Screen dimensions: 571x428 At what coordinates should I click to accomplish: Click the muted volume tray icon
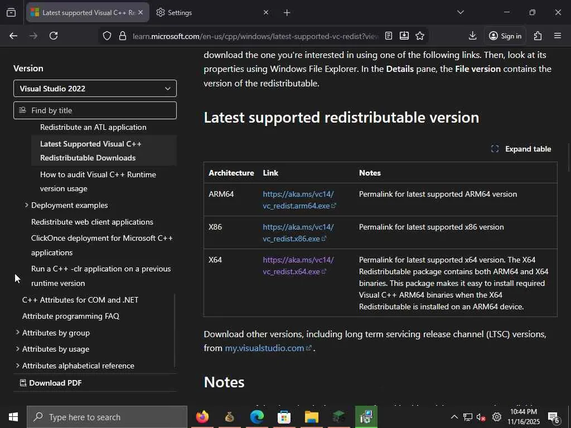[481, 417]
